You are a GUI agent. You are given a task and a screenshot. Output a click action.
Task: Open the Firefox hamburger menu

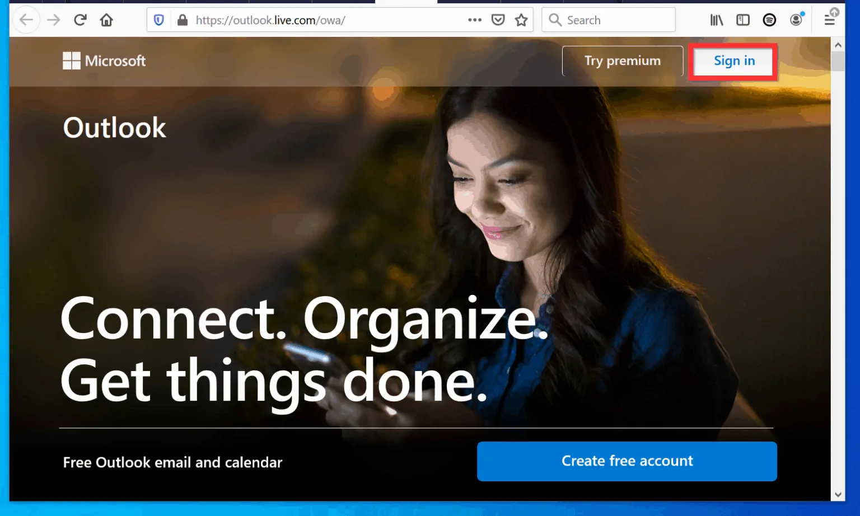tap(830, 20)
